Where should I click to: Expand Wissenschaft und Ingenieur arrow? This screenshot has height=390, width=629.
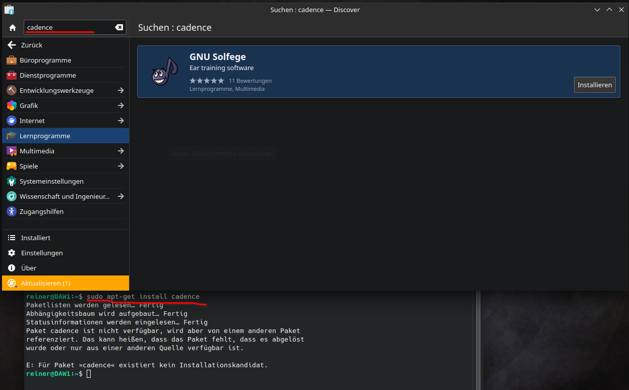(121, 196)
